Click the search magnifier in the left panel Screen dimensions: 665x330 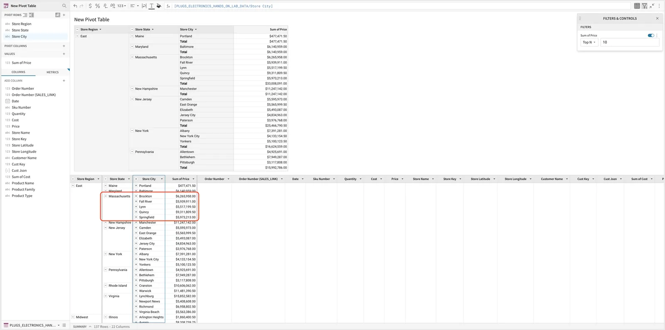click(64, 6)
